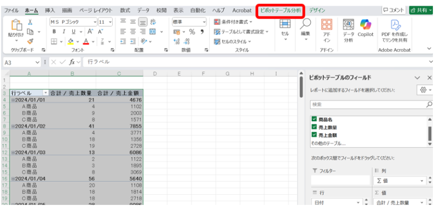Open the ファイル tab
Viewport: 434px width, 206px height.
[11, 11]
